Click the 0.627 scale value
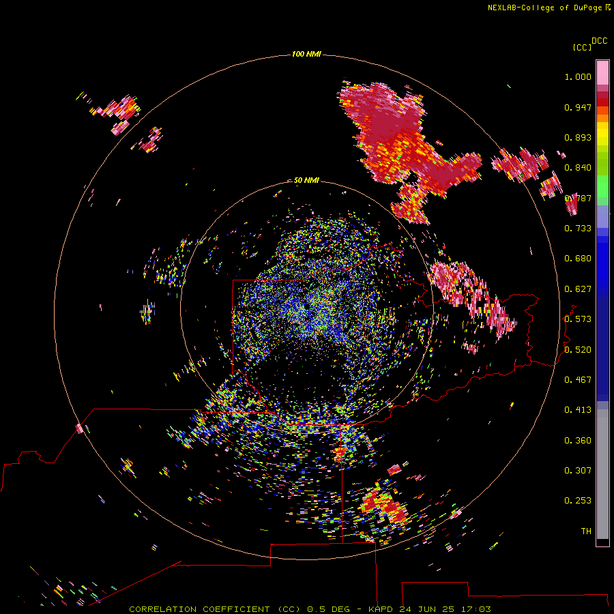 578,289
